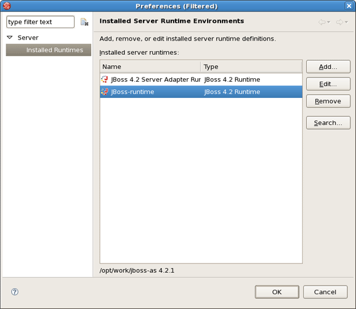Select the JBoss 4.2 Server Adapter Runtime row

[201, 79]
